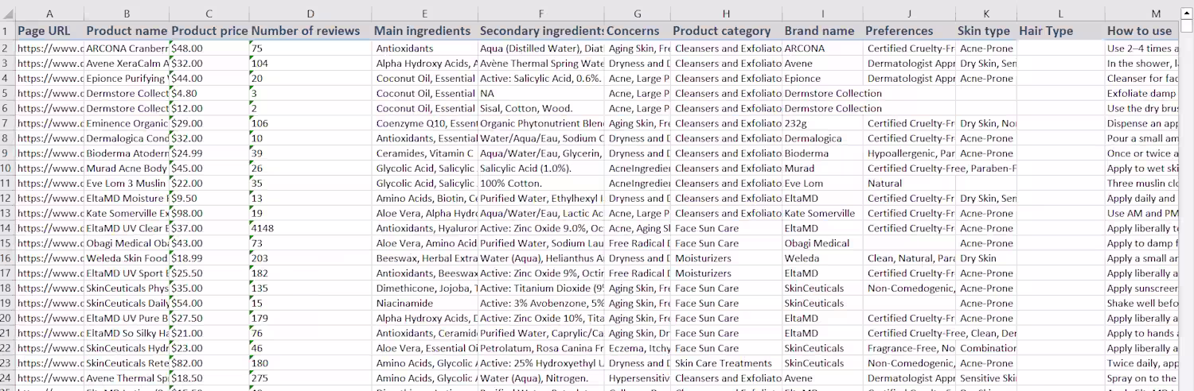Image resolution: width=1194 pixels, height=391 pixels.
Task: Select the skin type cell 'Sensitive Ski'
Action: (986, 378)
